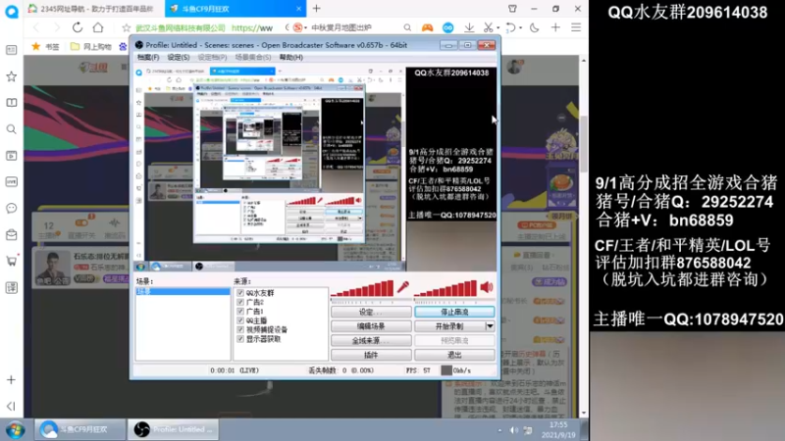The height and width of the screenshot is (441, 785).
Task: Open the downloads arrow icon in the browser toolbar
Action: click(469, 27)
